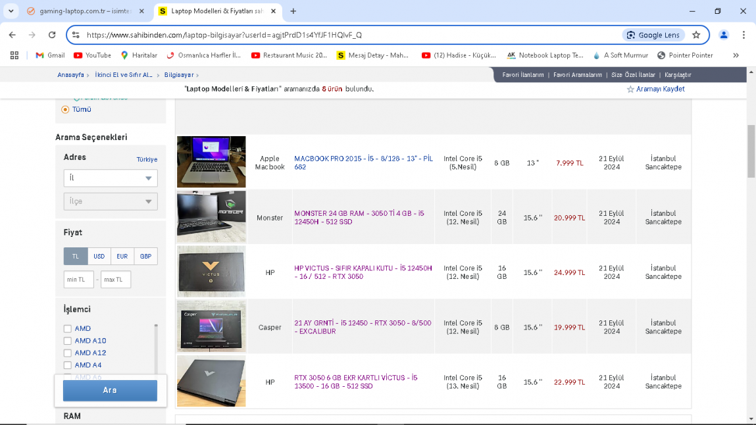Open MACBOOK PRO 2015 listing title
The height and width of the screenshot is (425, 756).
click(364, 163)
